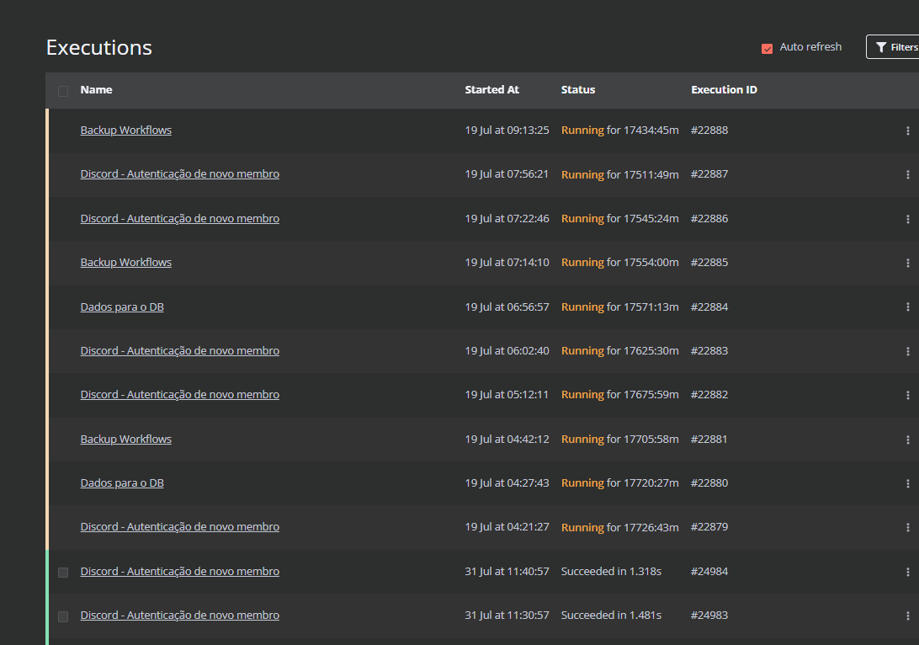This screenshot has width=919, height=645.
Task: Click Running for 17705:58m status
Action: pos(619,440)
